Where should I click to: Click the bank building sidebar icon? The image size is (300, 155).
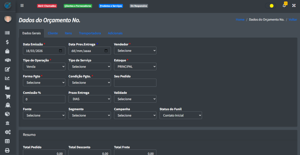(x=7, y=123)
